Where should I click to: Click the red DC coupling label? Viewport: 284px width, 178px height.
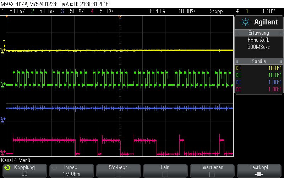click(239, 89)
